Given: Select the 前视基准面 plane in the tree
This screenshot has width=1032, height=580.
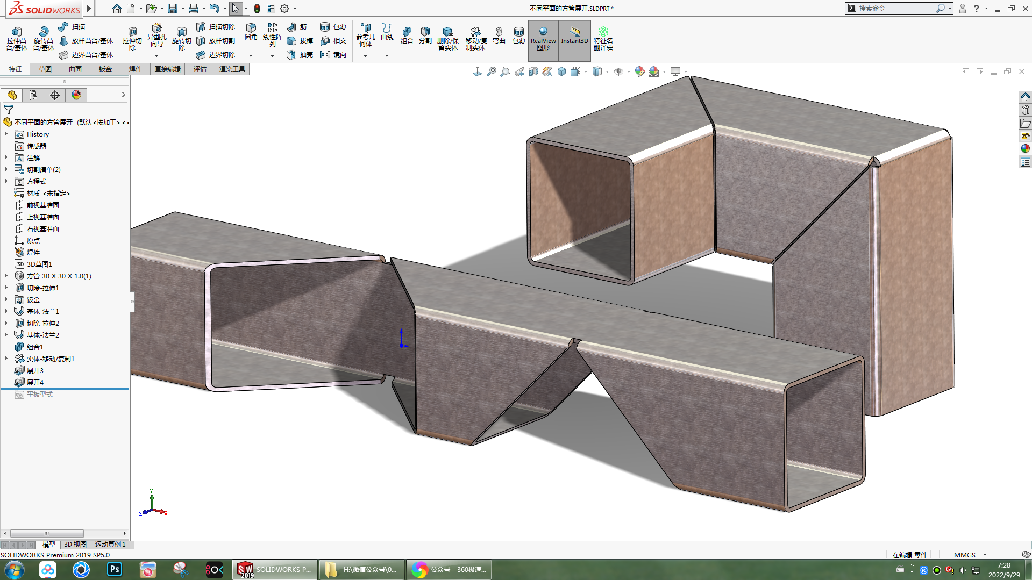Looking at the screenshot, I should pos(43,205).
